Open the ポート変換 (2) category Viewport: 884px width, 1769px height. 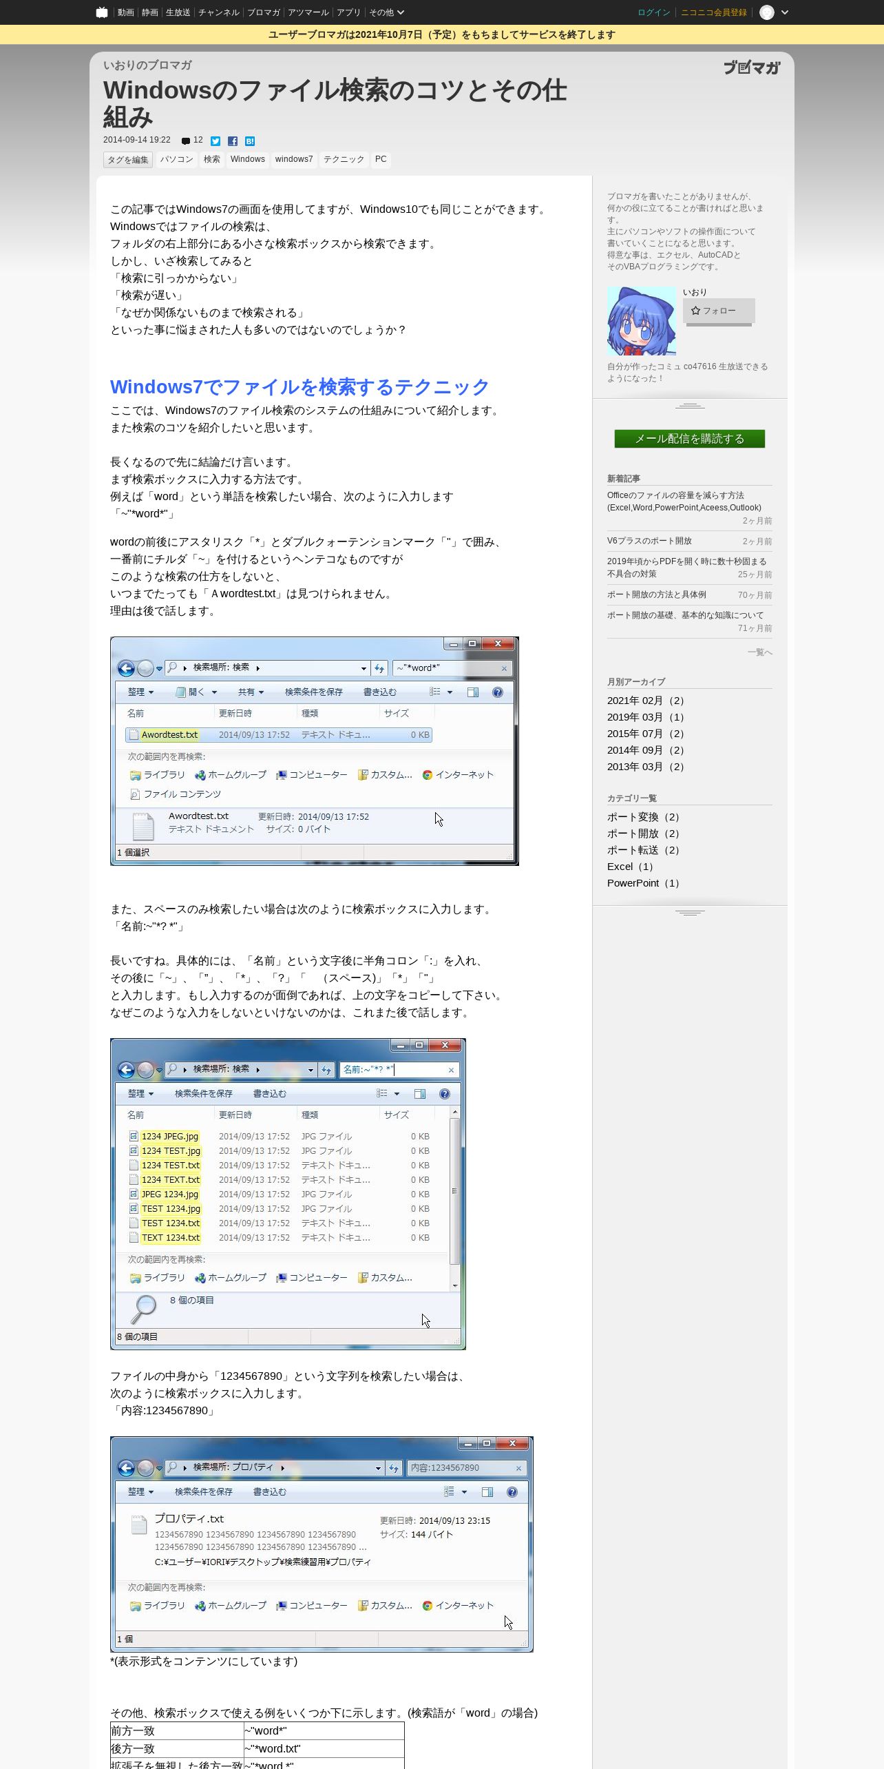pyautogui.click(x=643, y=817)
